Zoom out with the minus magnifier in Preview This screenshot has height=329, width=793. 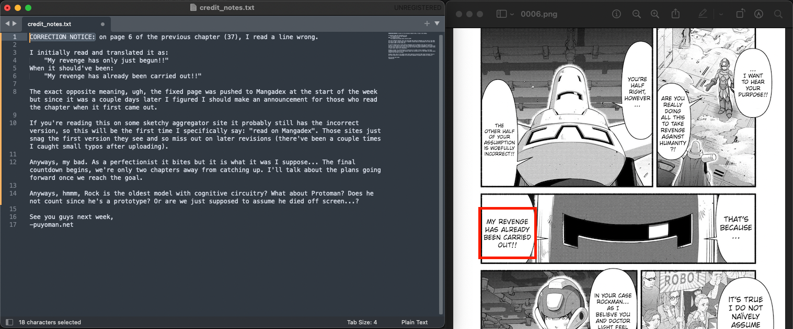pyautogui.click(x=636, y=14)
